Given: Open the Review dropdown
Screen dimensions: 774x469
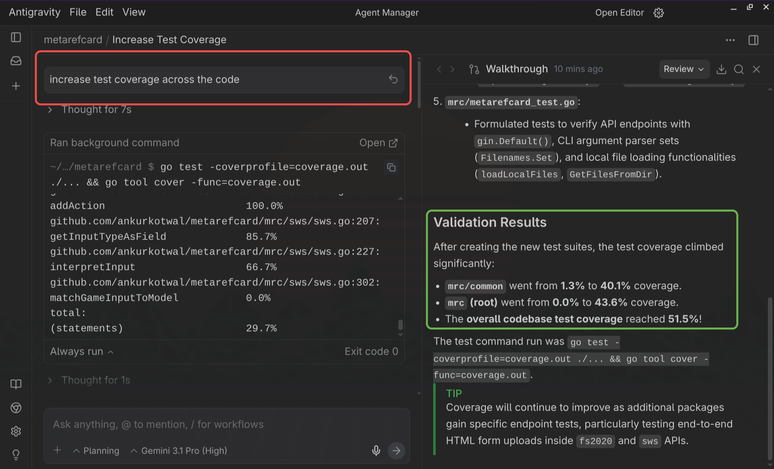Looking at the screenshot, I should pos(683,69).
